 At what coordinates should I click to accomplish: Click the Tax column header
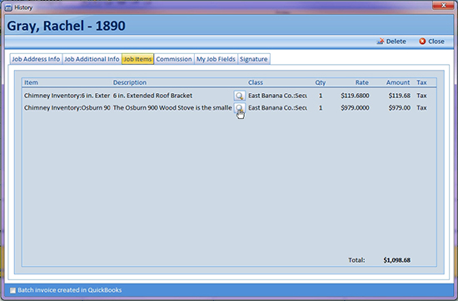pyautogui.click(x=421, y=82)
